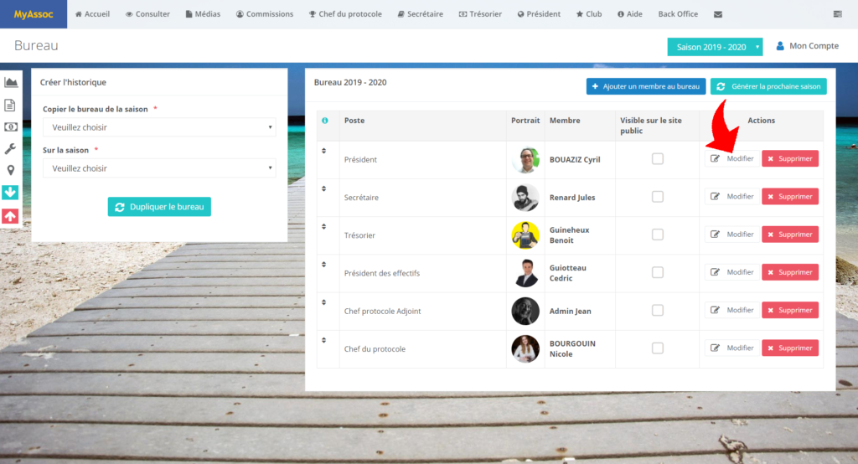This screenshot has height=464, width=858.
Task: Click the map pin sidebar icon
Action: [x=11, y=170]
